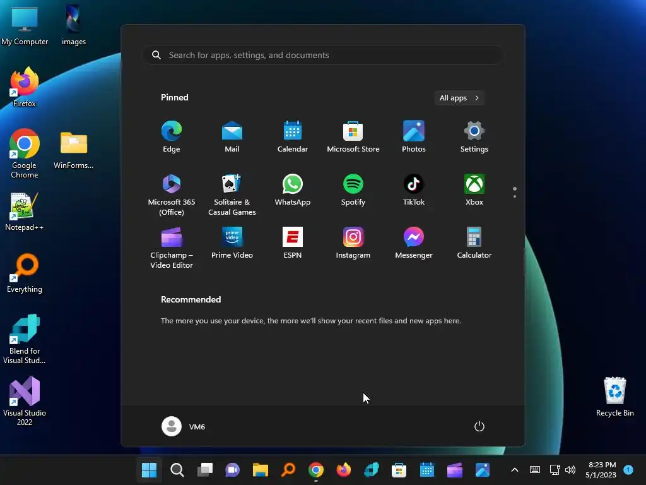The image size is (646, 485).
Task: Select the Recycle Bin on desktop
Action: 614,397
